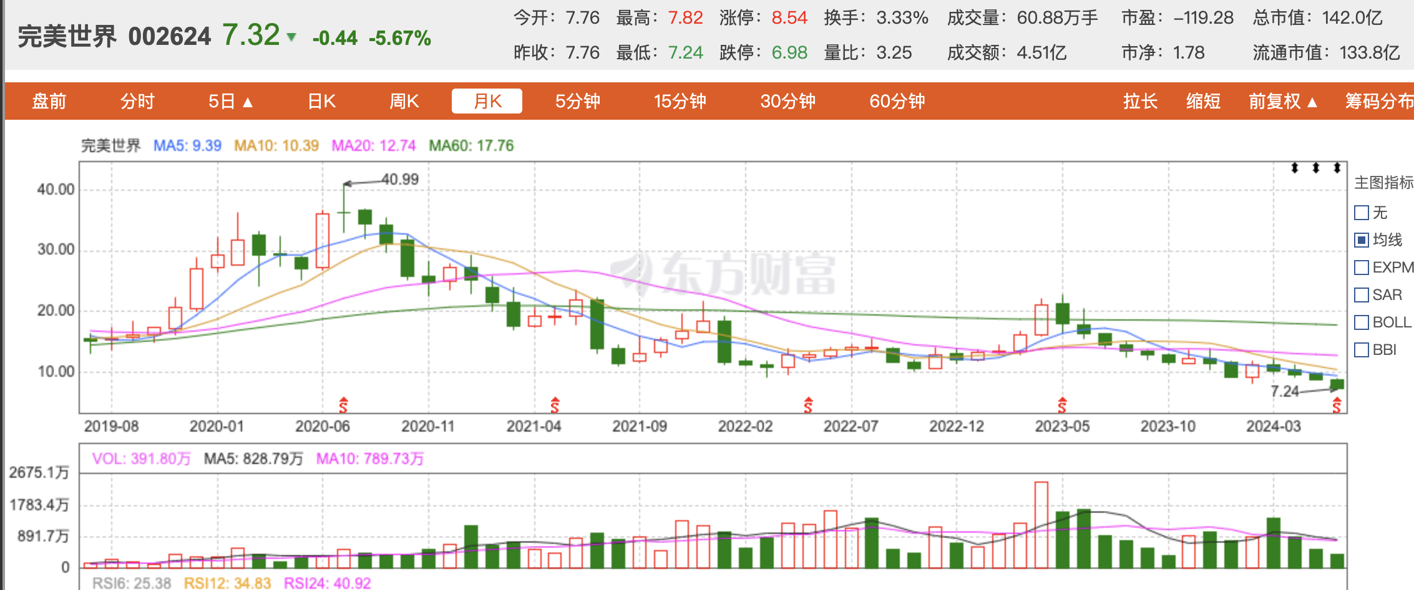
Task: Click the 完美世界 stock name in the header
Action: click(67, 37)
